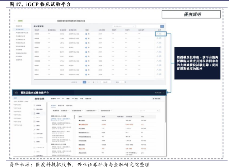Open the document icon for subject 0006
The width and height of the screenshot is (229, 168).
[x=160, y=33]
